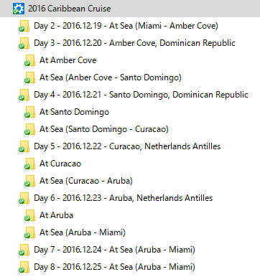Open At Sea (Anber Cove - Santo Domingo)
The image size is (260, 277).
[x=111, y=78]
